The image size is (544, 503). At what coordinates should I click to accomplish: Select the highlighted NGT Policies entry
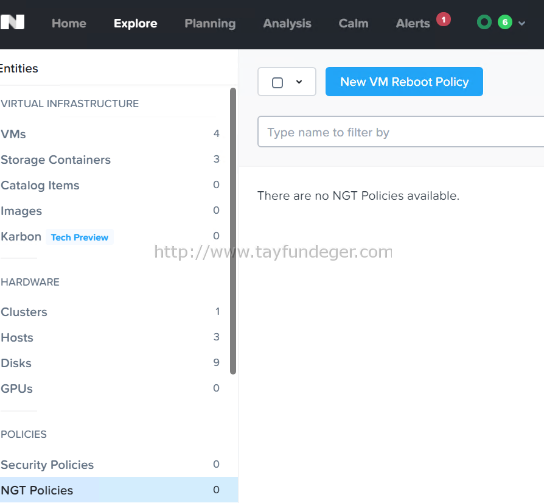point(119,490)
